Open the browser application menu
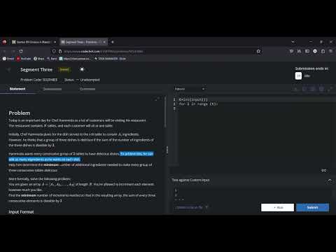The height and width of the screenshot is (252, 336). point(330,51)
